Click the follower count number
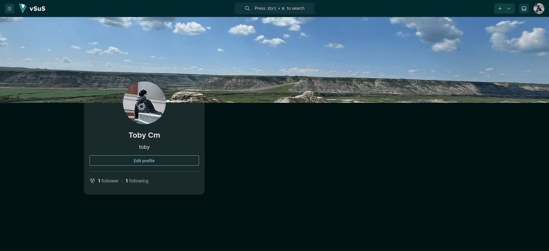Image resolution: width=549 pixels, height=251 pixels. click(99, 181)
